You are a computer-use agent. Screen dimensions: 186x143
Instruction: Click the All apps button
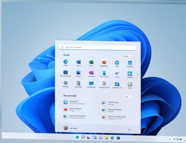click(x=126, y=56)
